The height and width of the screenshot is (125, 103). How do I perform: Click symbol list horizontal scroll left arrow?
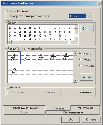pyautogui.click(x=10, y=42)
